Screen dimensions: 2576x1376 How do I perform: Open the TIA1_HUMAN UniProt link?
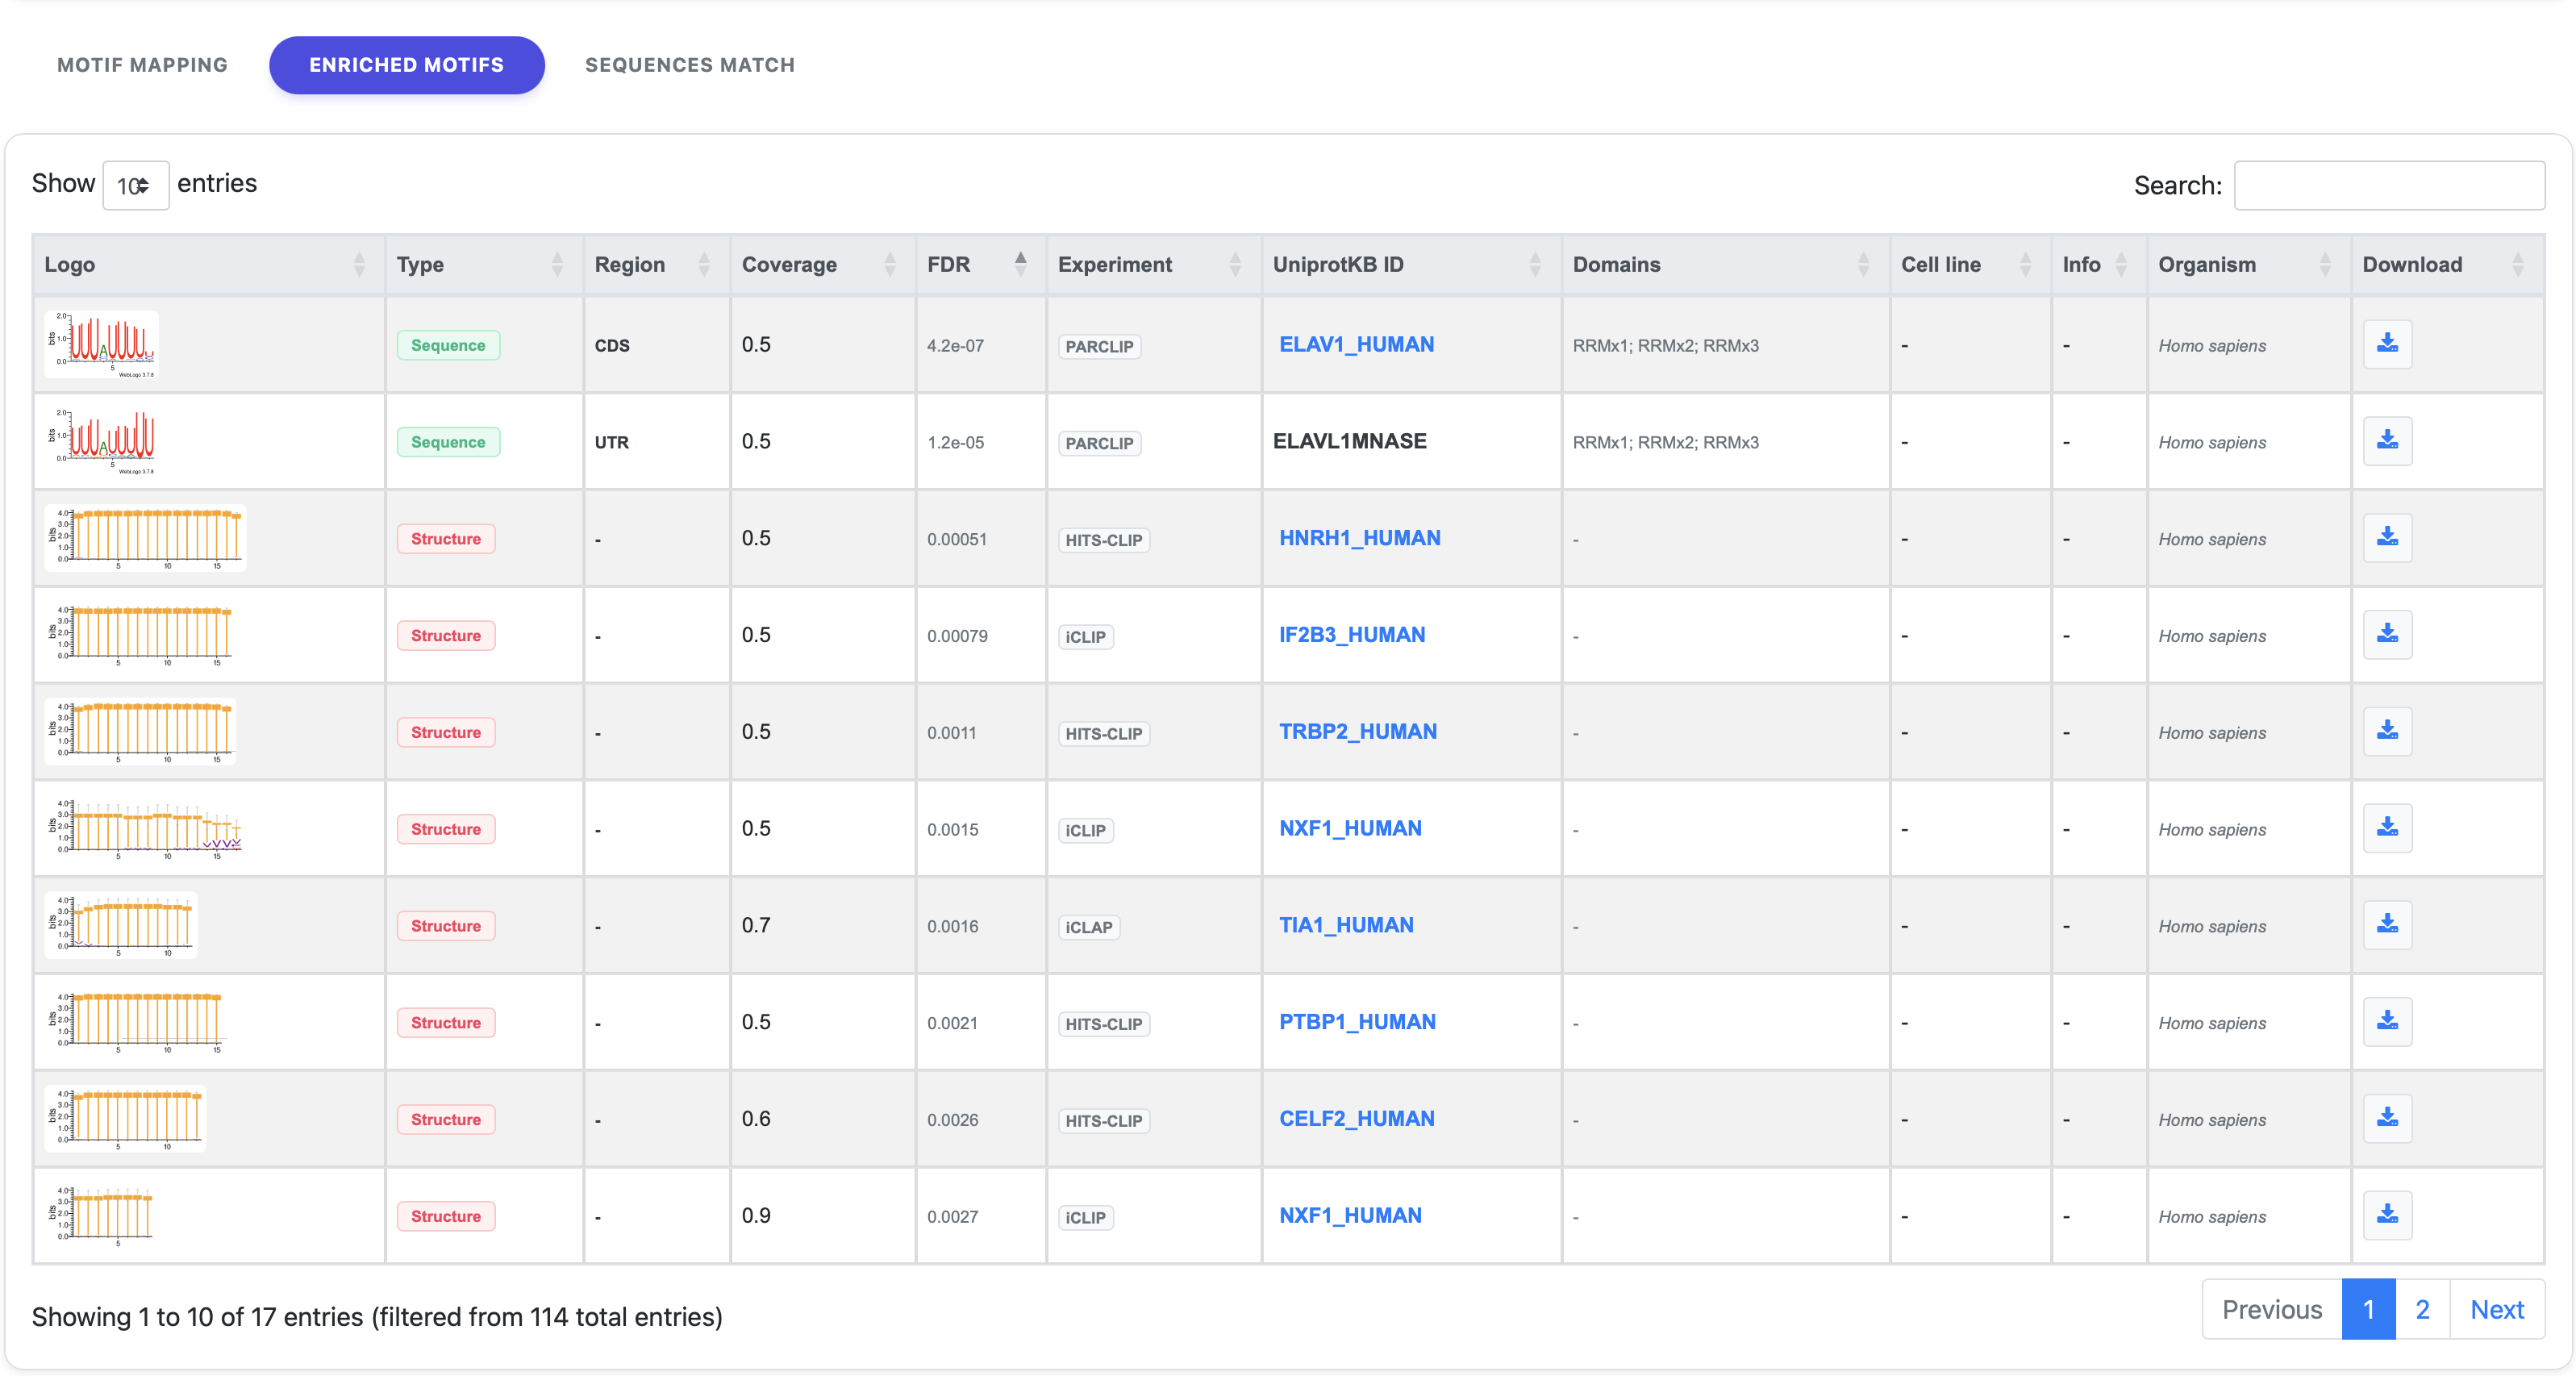[x=1346, y=925]
